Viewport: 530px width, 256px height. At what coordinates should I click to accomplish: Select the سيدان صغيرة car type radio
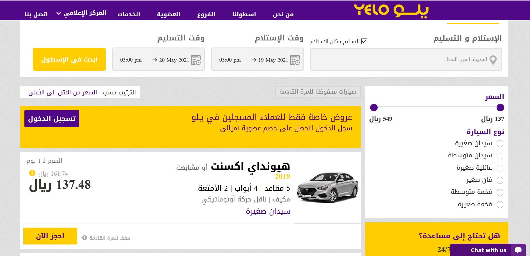coord(500,144)
